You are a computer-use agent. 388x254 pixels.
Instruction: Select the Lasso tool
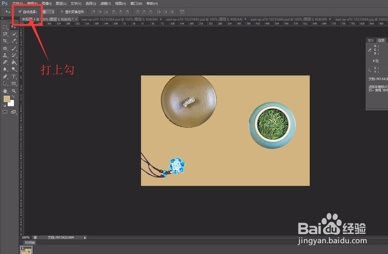tap(5, 34)
